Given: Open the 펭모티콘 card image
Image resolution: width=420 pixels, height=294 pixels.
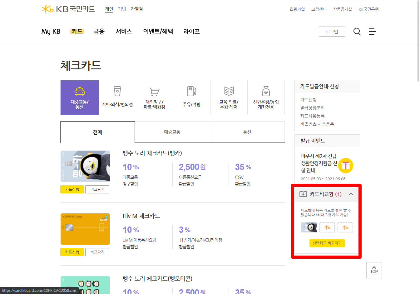Looking at the screenshot, I should point(85,285).
